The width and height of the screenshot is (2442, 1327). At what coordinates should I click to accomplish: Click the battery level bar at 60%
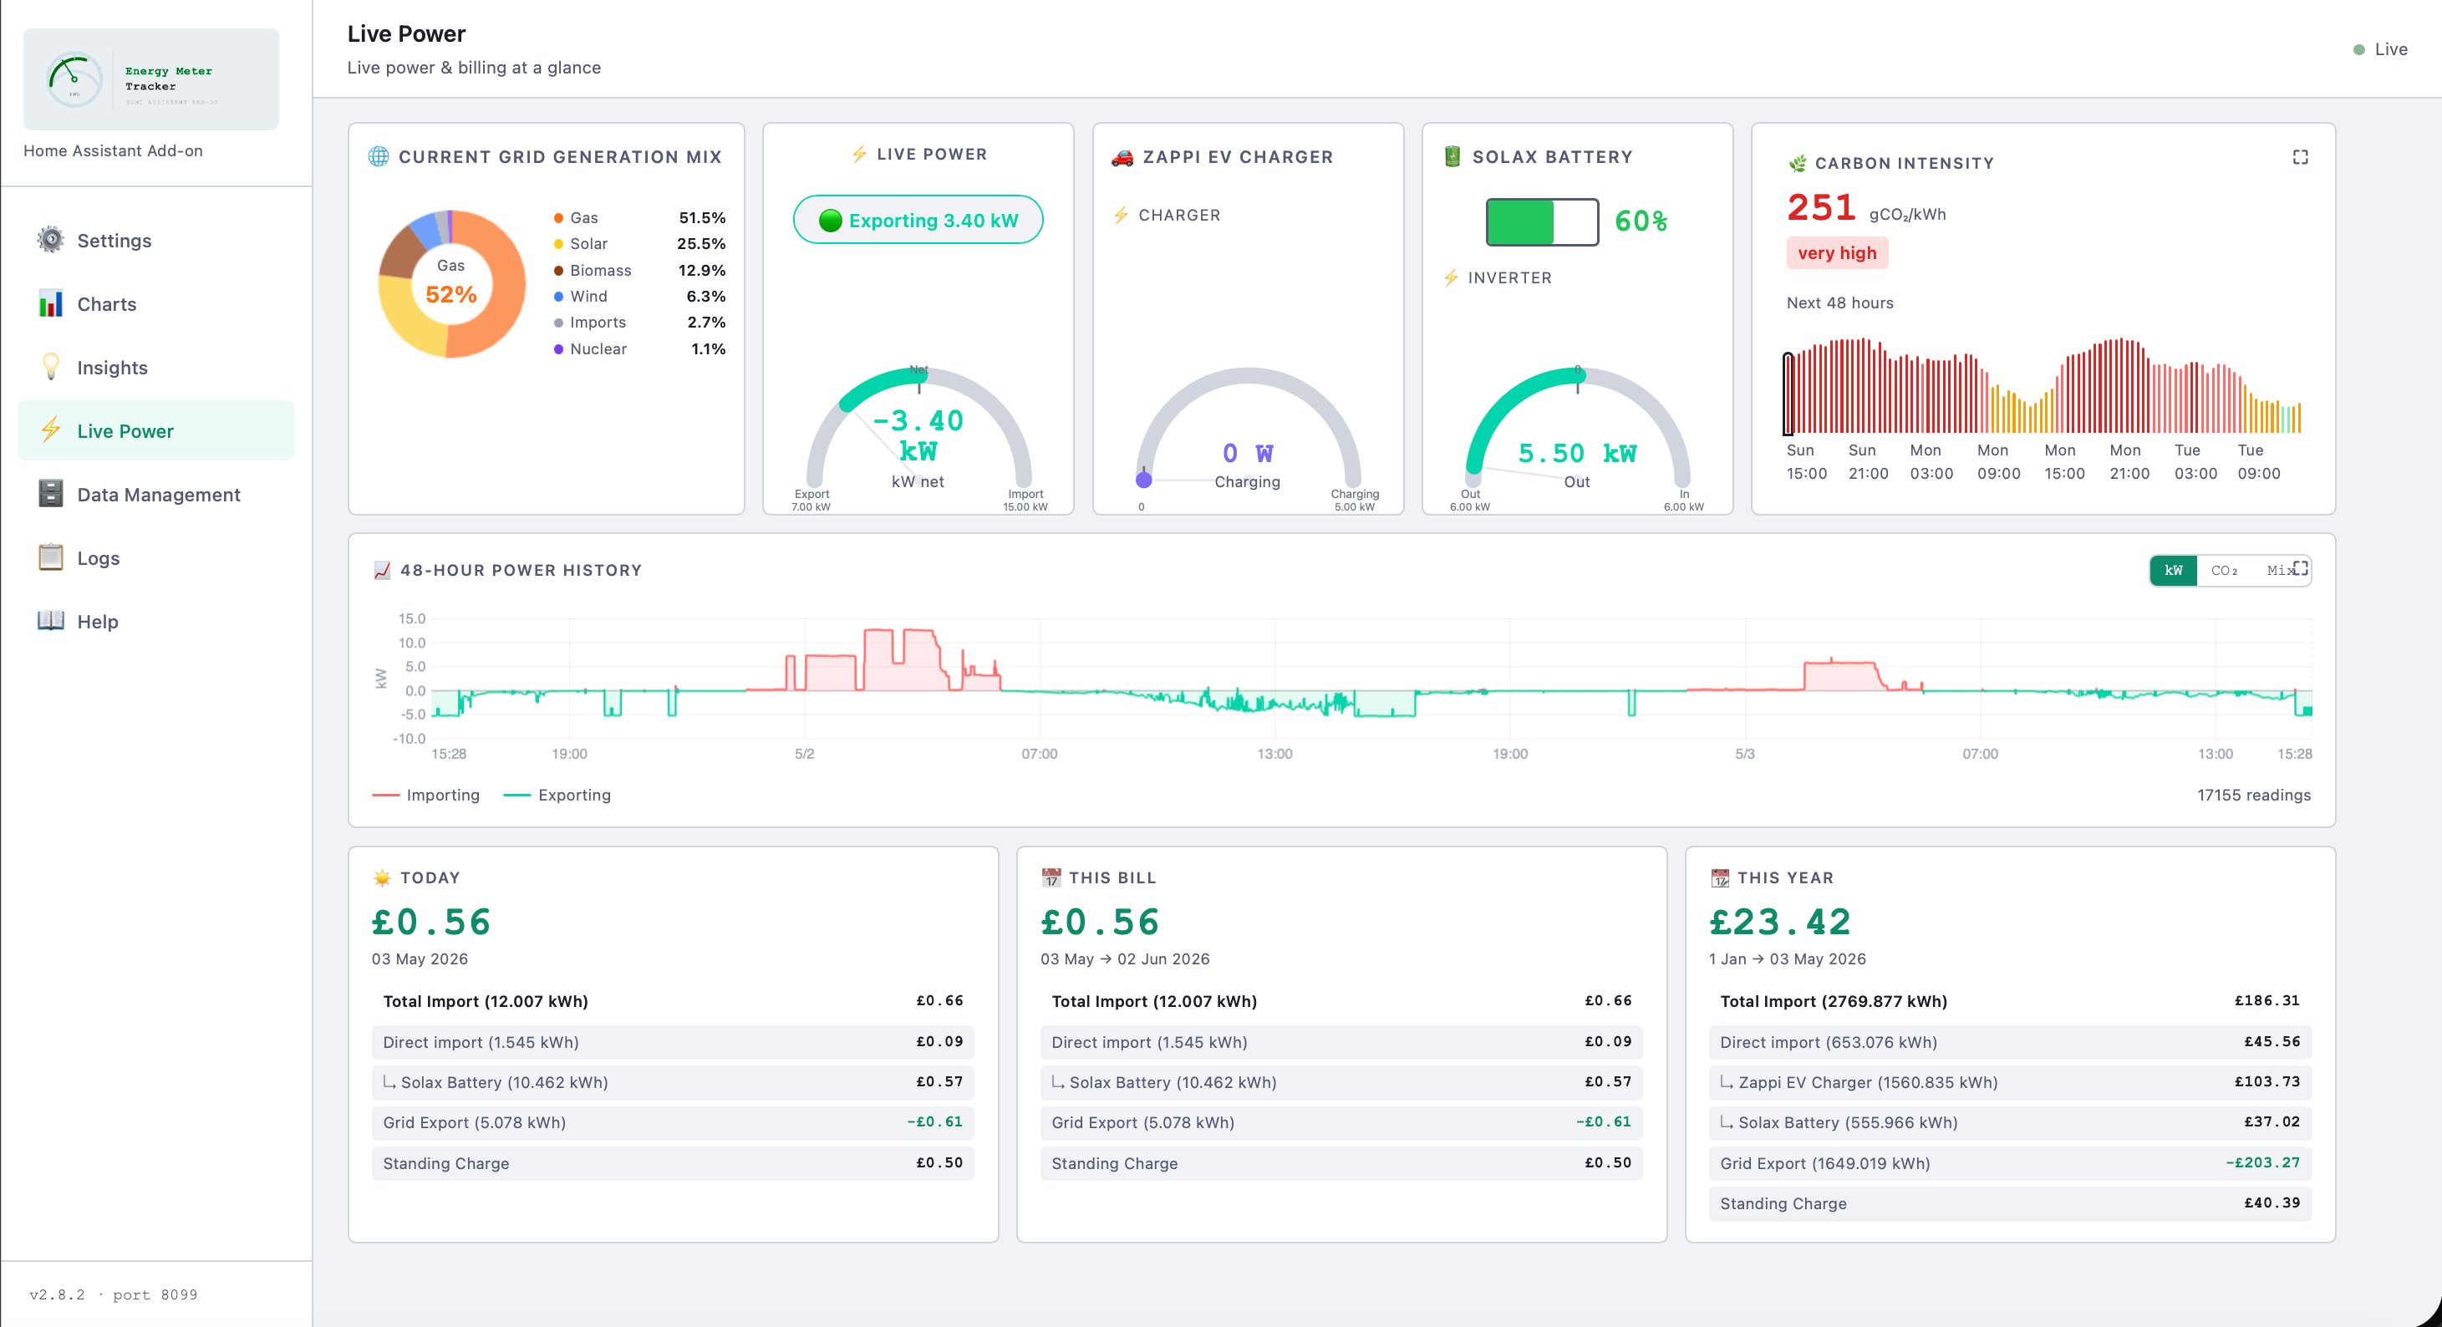click(x=1543, y=221)
